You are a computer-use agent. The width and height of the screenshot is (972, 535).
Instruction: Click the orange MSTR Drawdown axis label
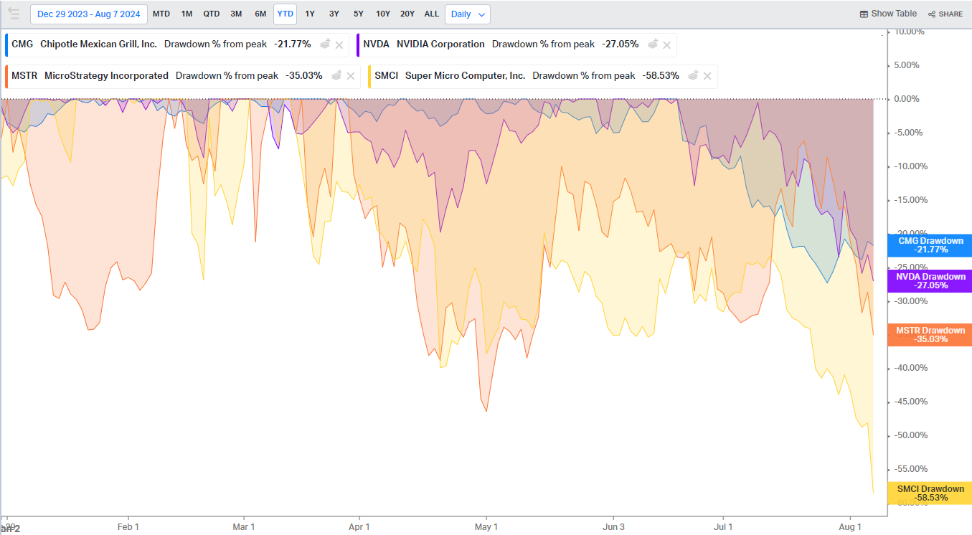click(x=930, y=335)
